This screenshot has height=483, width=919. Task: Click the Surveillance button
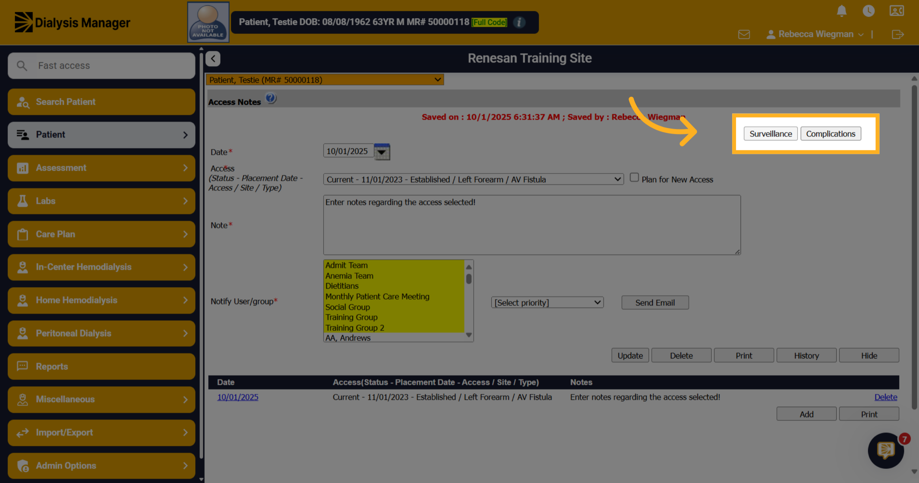coord(770,134)
